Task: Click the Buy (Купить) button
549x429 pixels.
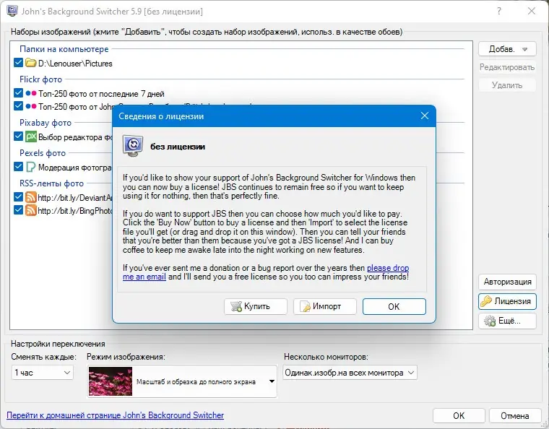Action: pyautogui.click(x=256, y=306)
